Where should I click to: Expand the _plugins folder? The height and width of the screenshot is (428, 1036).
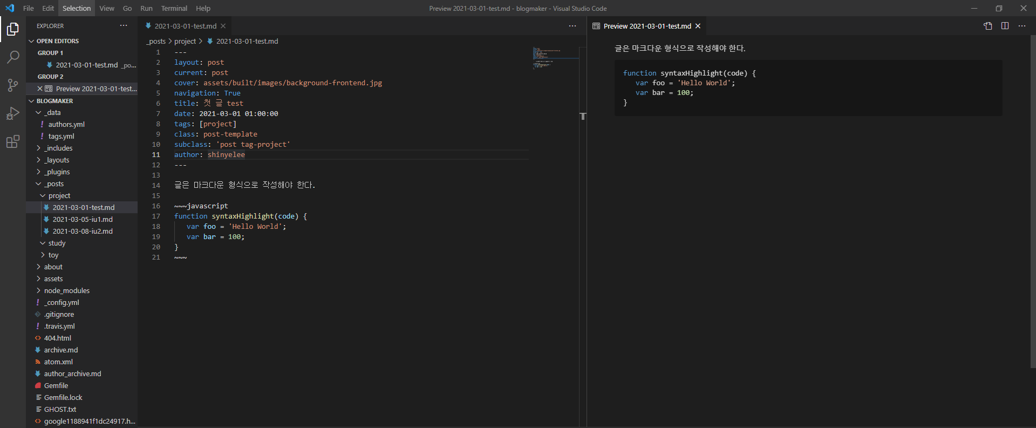coord(82,172)
